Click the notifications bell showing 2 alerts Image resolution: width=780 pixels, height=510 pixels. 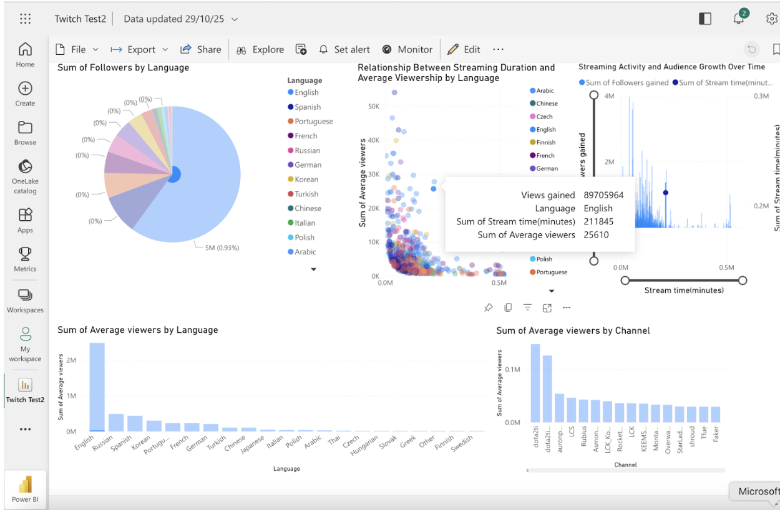click(x=738, y=19)
